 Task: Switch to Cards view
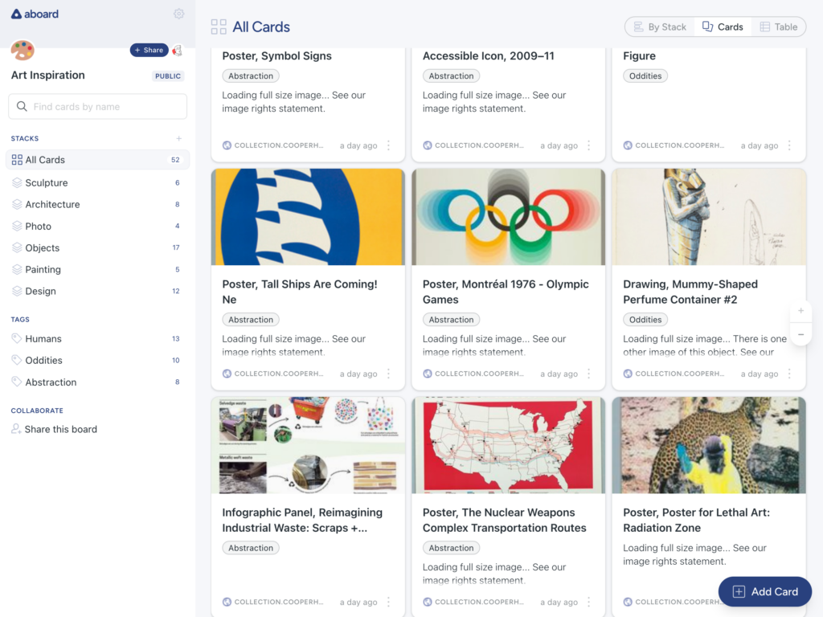click(x=723, y=27)
